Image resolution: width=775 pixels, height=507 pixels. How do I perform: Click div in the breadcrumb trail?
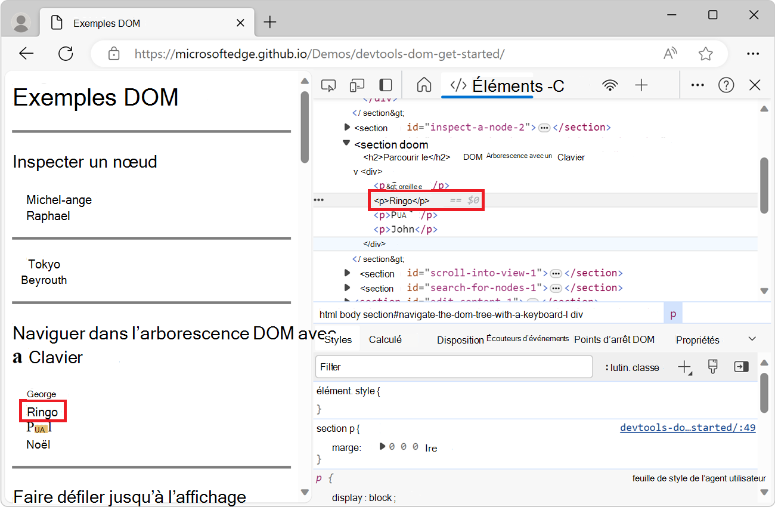576,314
